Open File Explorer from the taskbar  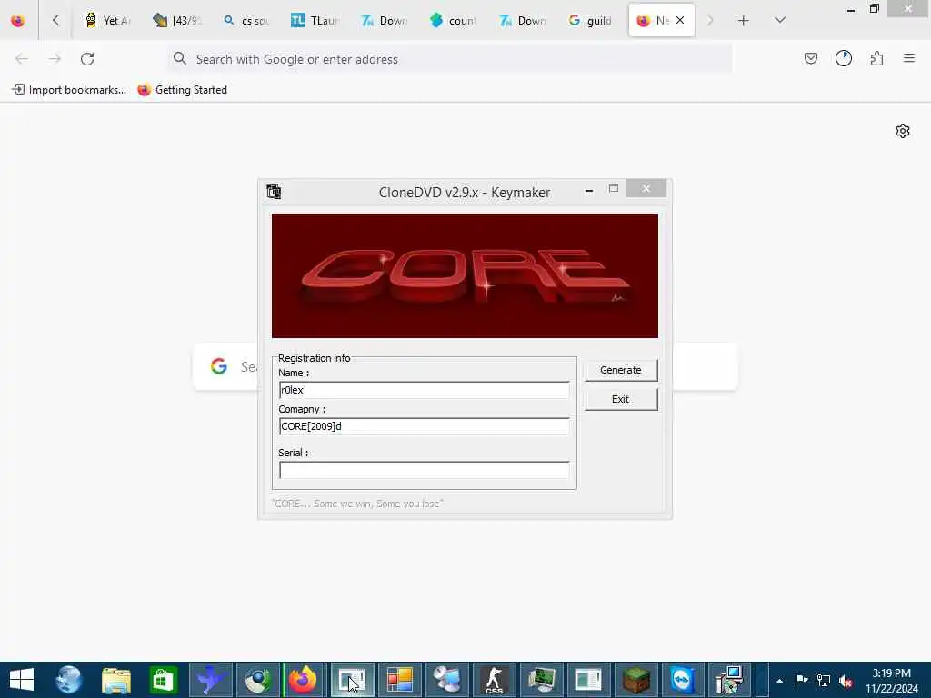(116, 680)
